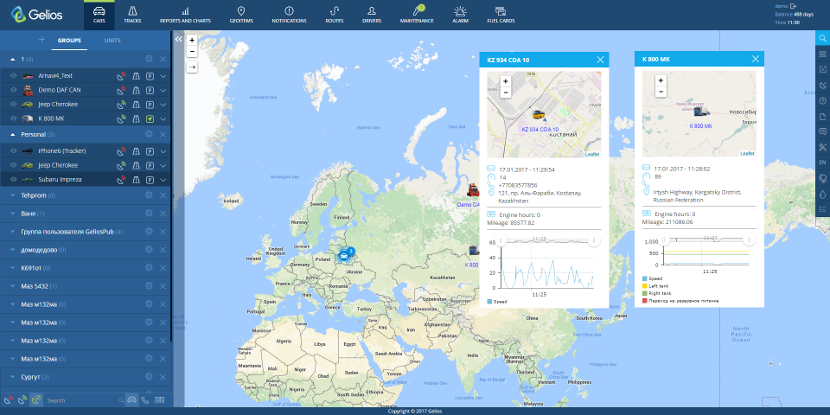
Task: Toggle visibility eye for Arnavi4_Text
Action: click(14, 76)
